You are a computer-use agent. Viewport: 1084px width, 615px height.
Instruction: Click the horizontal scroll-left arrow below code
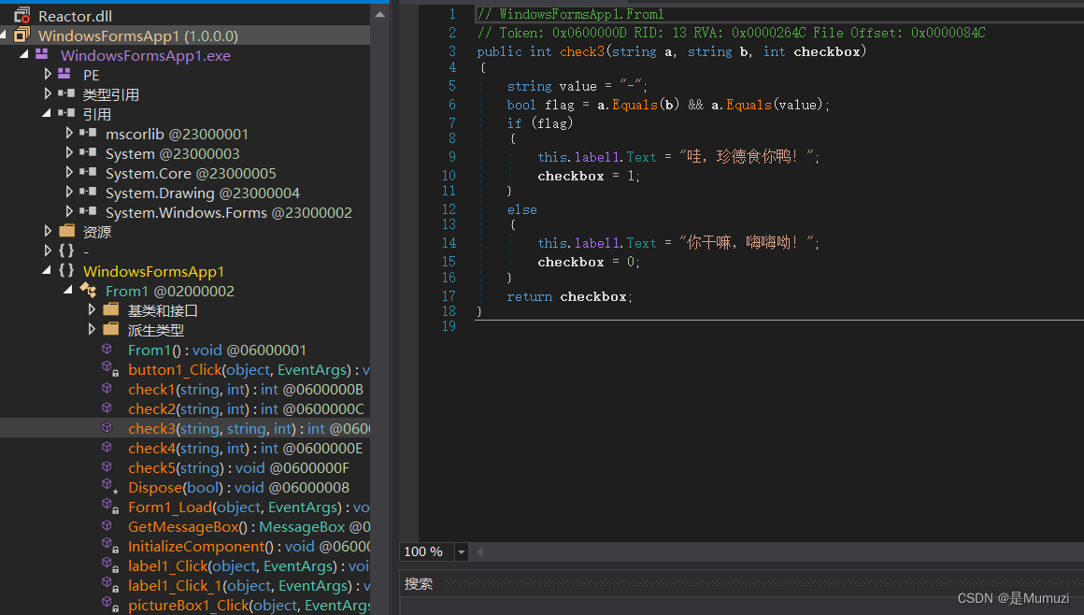point(479,552)
